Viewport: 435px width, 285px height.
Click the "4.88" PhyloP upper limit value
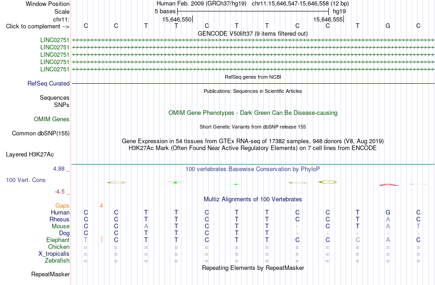[59, 169]
